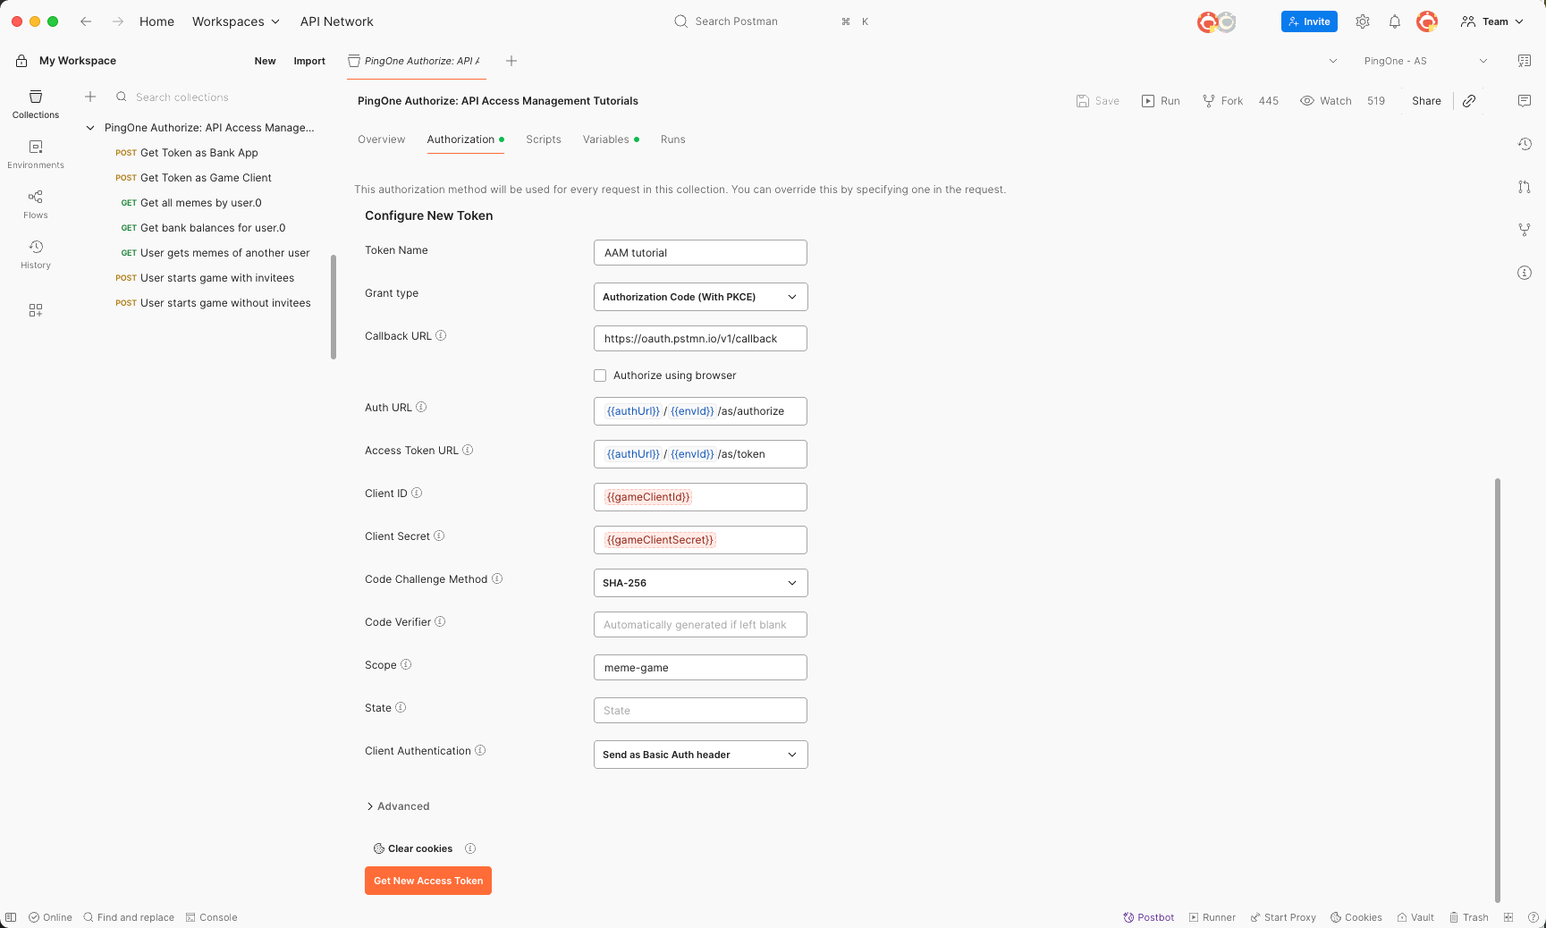Click the notifications bell icon
The height and width of the screenshot is (928, 1546).
[1394, 21]
